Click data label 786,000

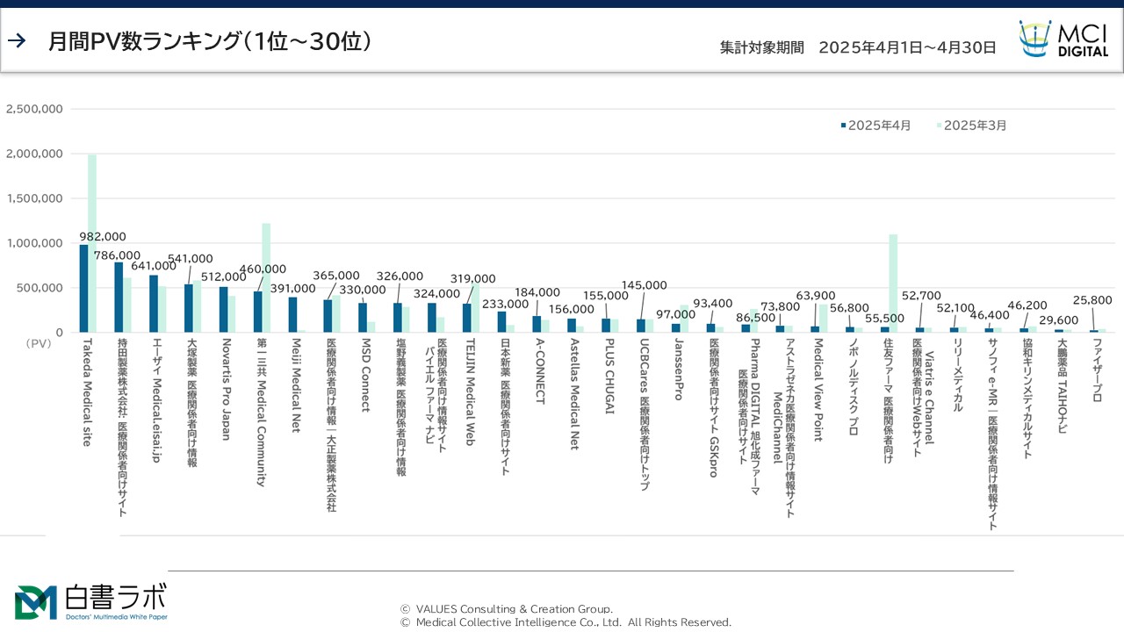pos(117,255)
